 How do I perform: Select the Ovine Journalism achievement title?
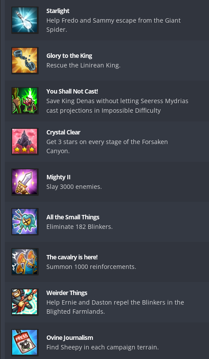click(70, 338)
